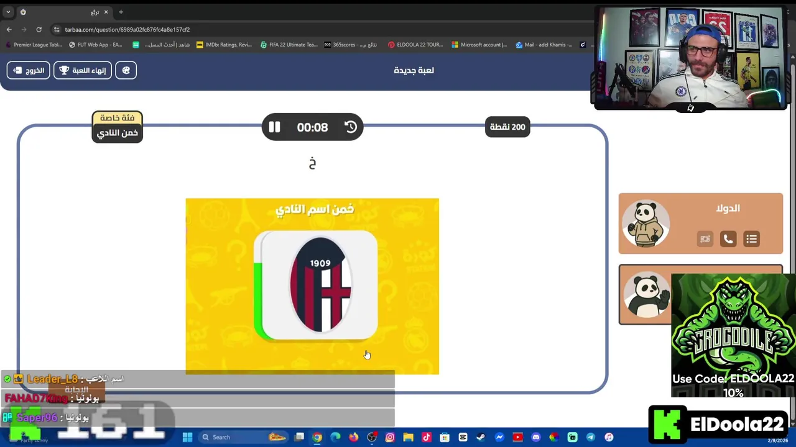The height and width of the screenshot is (447, 796).
Task: Switch to Chrome in the taskbar
Action: [317, 437]
